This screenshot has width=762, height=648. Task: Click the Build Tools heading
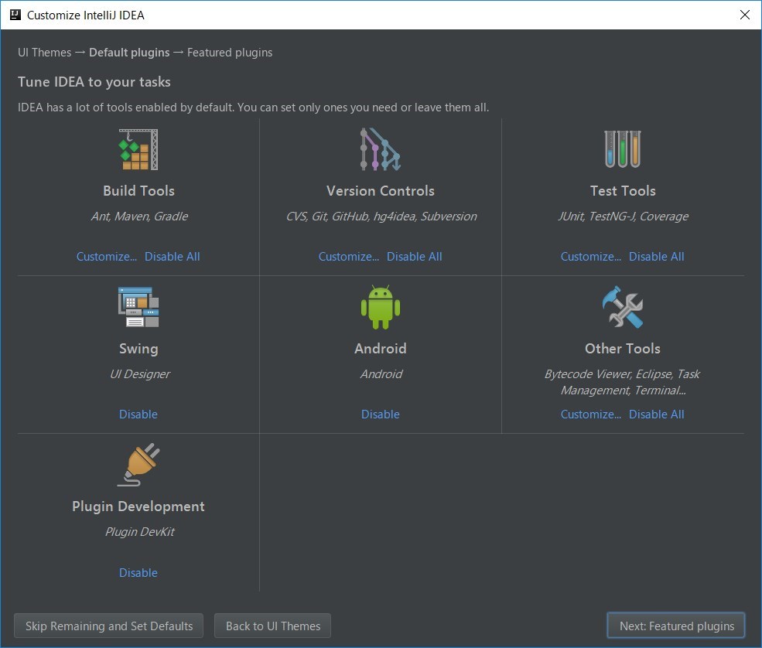click(138, 191)
